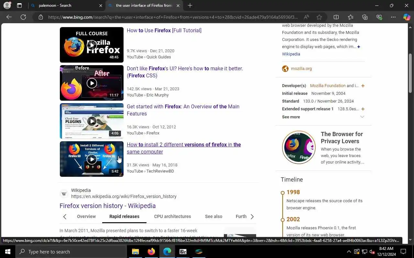Viewport: 414px width, 258px height.
Task: Open Settings and more ellipsis menu
Action: click(393, 17)
